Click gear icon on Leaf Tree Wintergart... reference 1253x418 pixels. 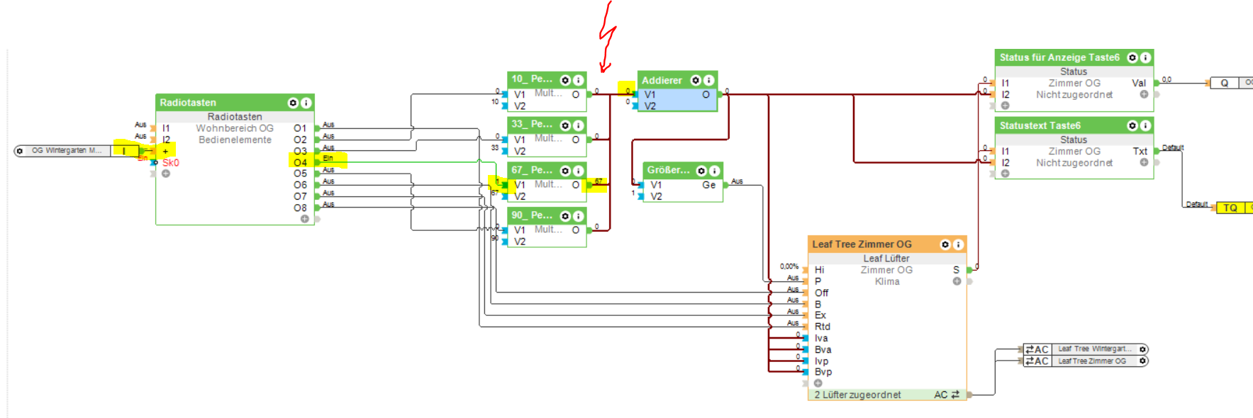(x=1142, y=349)
